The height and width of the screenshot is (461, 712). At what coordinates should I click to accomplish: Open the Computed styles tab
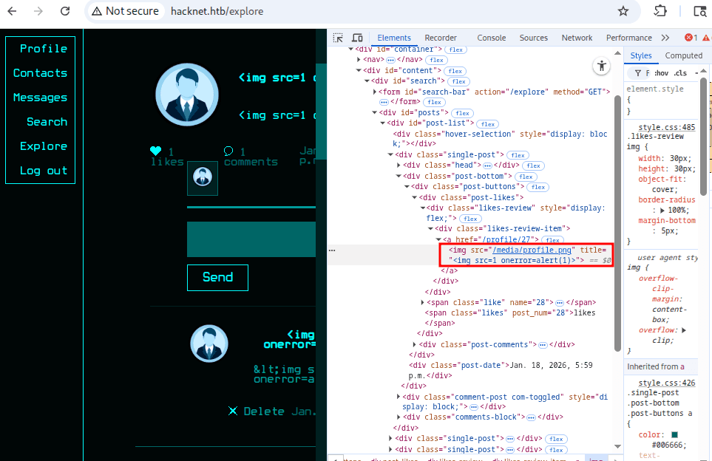point(683,55)
